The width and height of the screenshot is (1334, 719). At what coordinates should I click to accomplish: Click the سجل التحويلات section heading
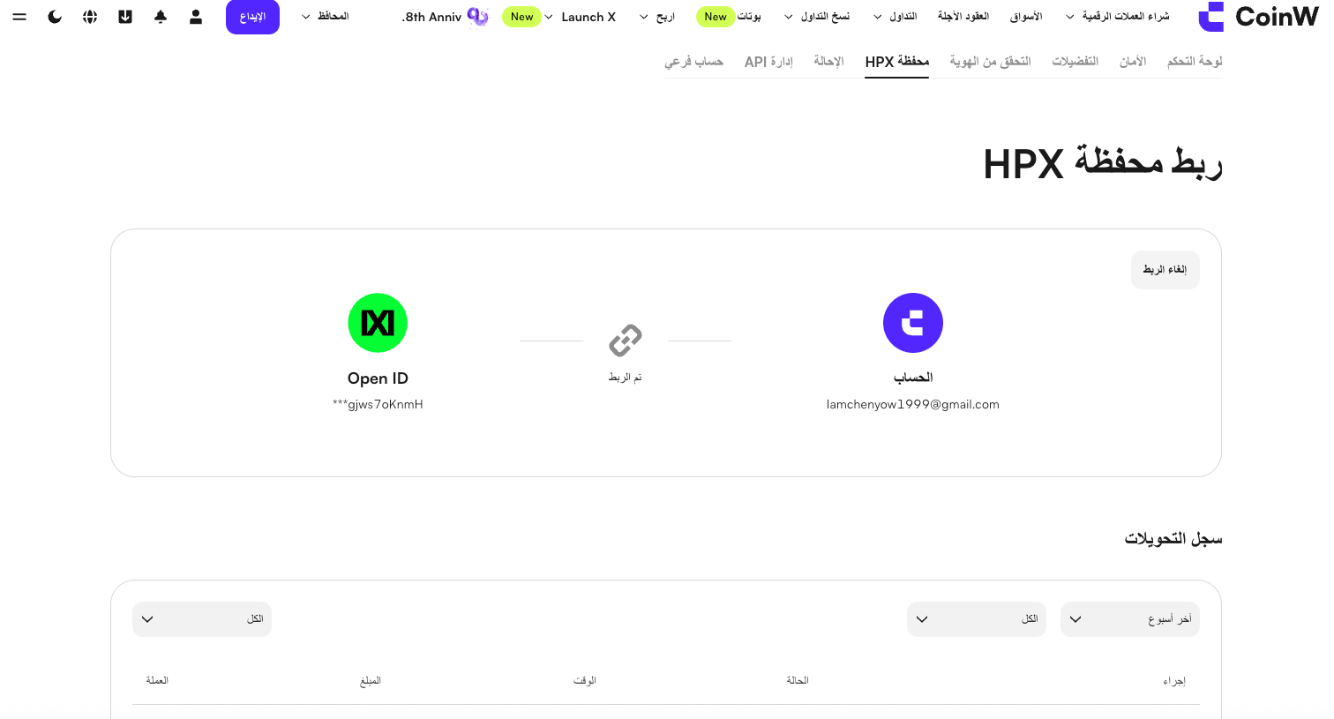pyautogui.click(x=1173, y=538)
